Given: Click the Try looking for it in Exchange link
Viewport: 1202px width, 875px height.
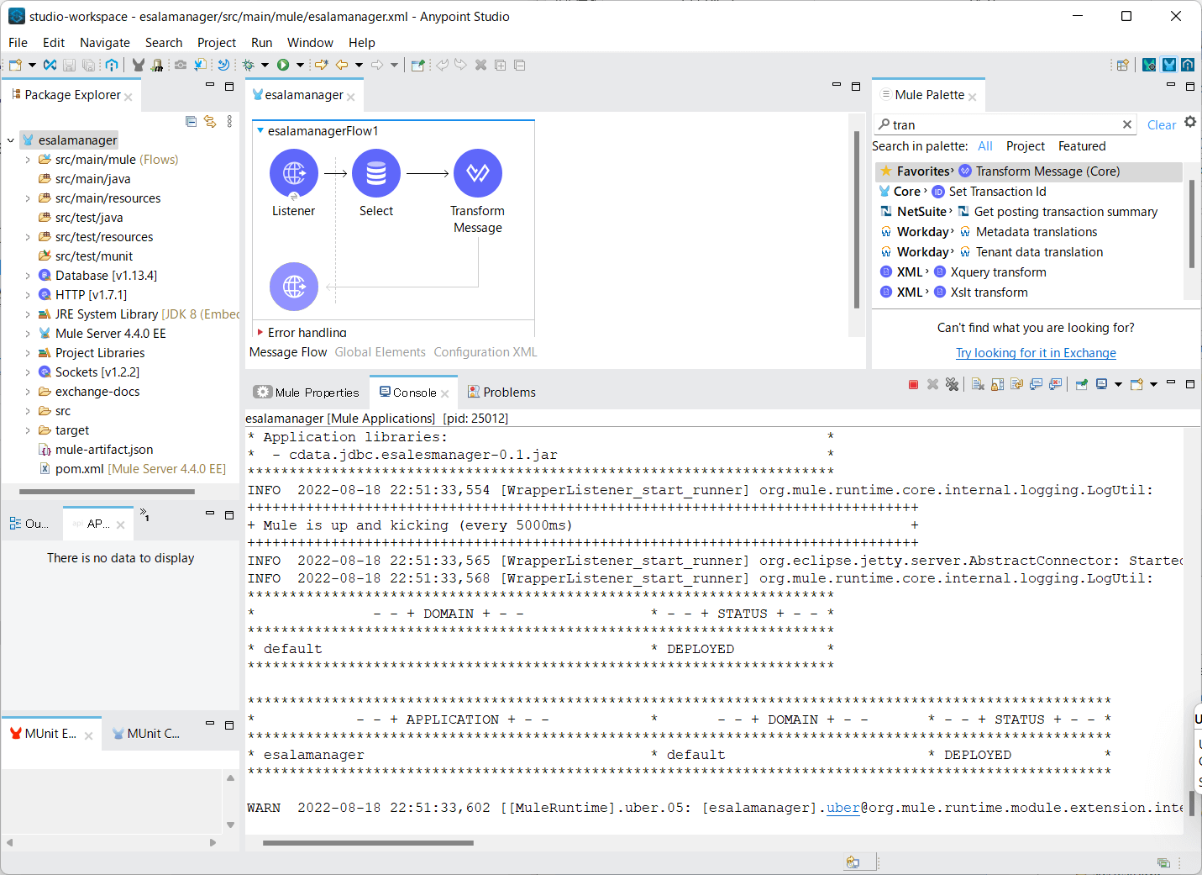Looking at the screenshot, I should (x=1036, y=353).
